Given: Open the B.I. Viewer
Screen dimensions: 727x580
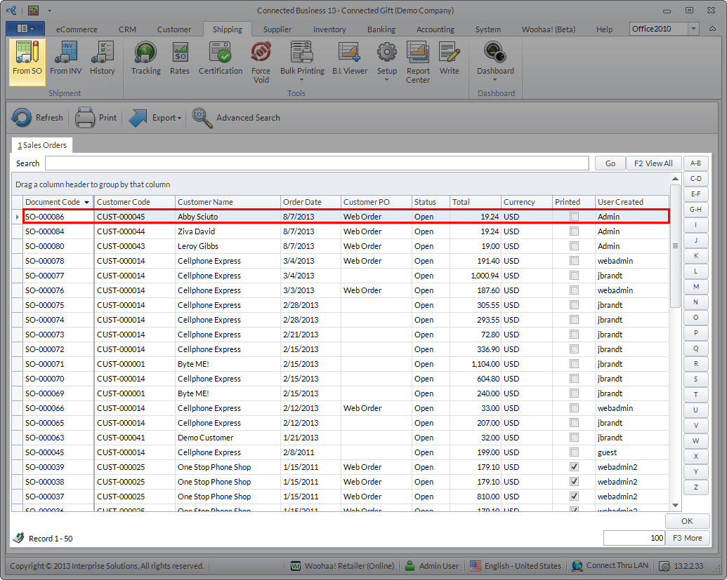Looking at the screenshot, I should click(349, 58).
